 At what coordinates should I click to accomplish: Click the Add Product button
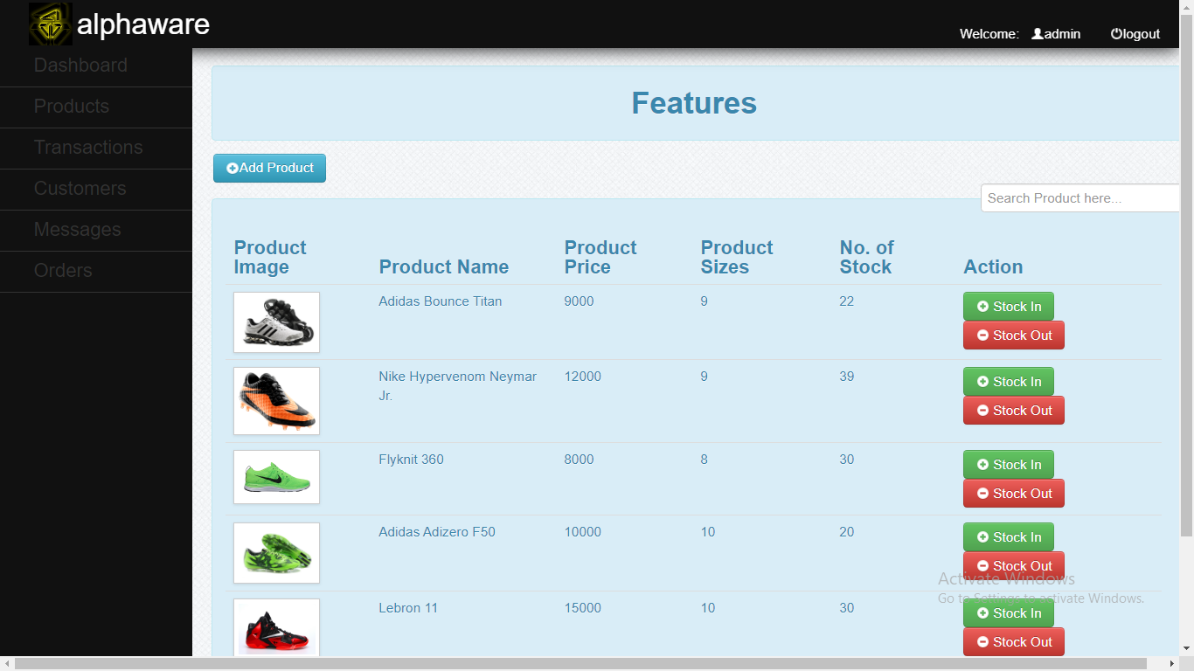pyautogui.click(x=269, y=168)
